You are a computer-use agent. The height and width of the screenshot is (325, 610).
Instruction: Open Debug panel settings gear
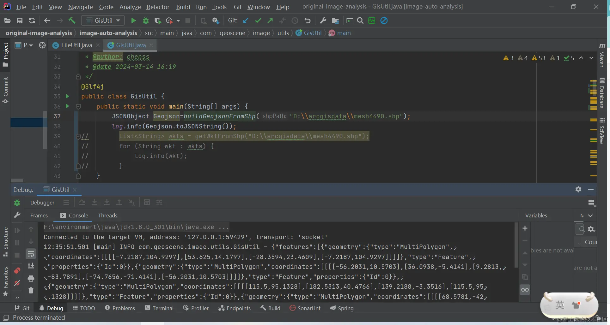pyautogui.click(x=578, y=189)
